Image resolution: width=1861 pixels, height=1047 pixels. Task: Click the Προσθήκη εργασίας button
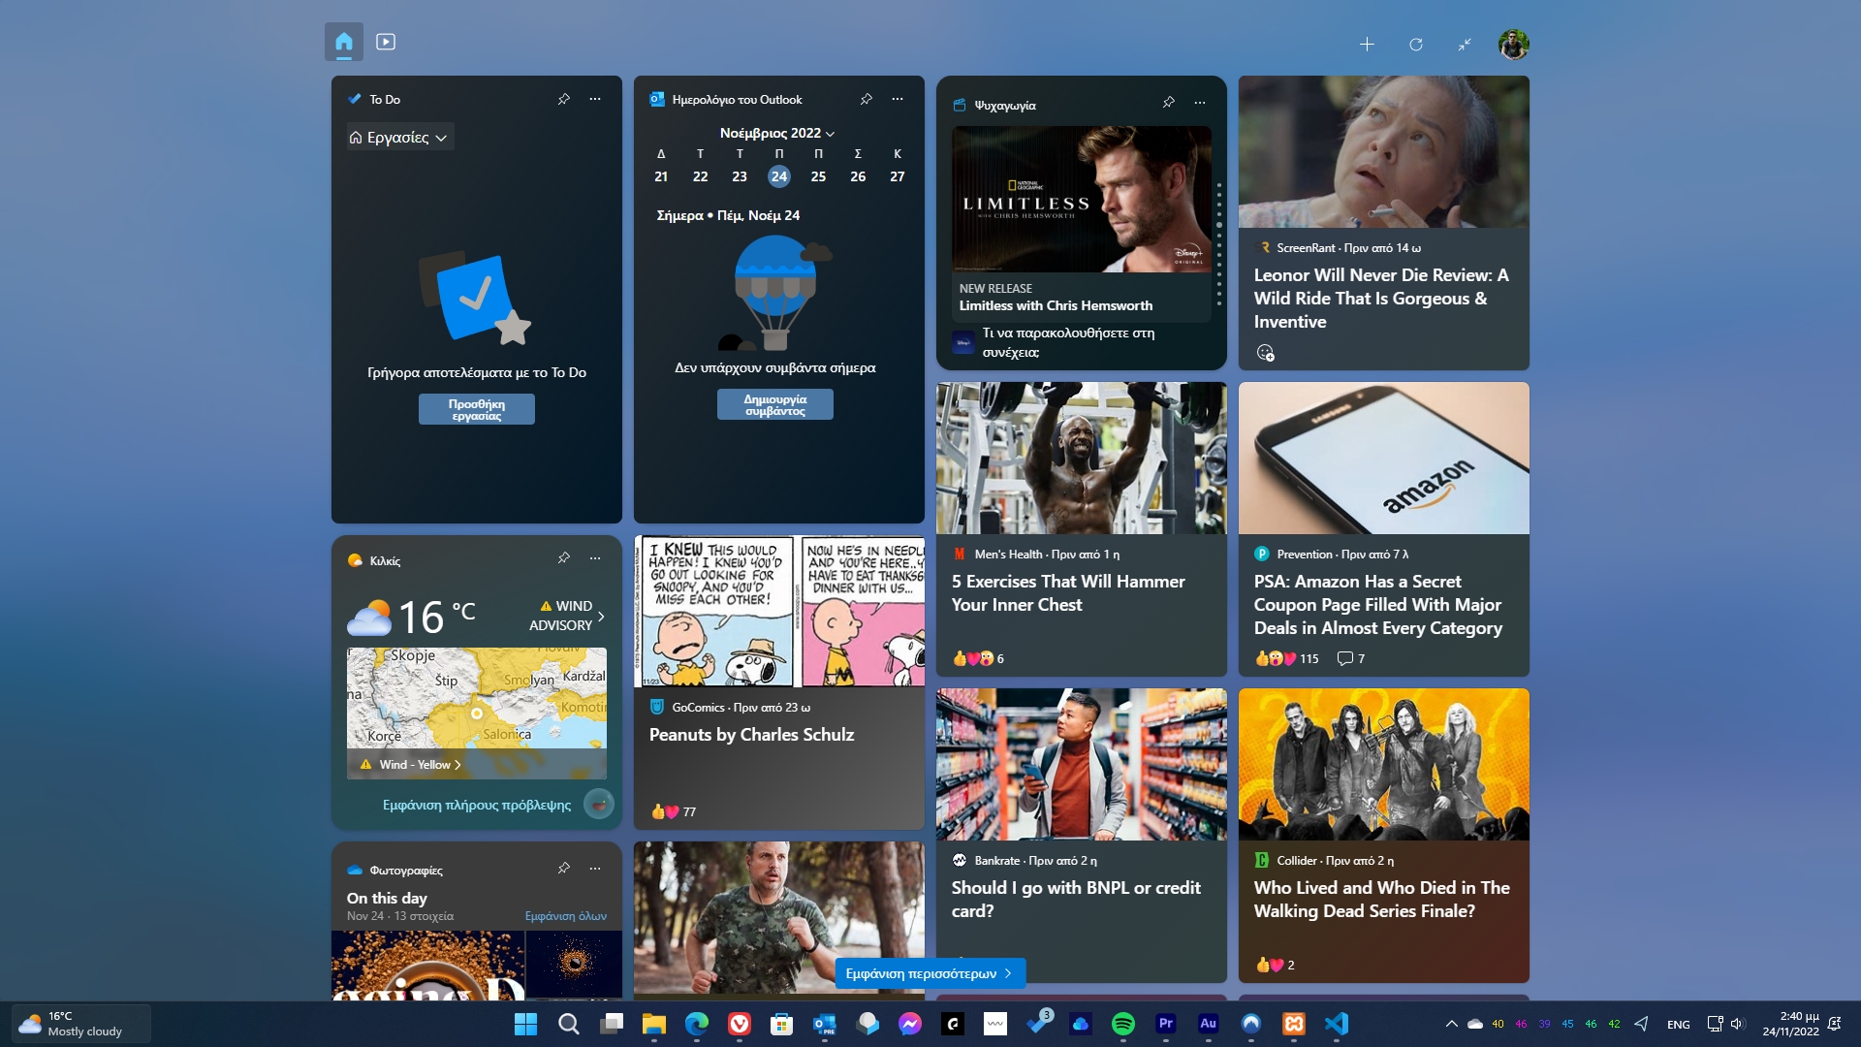477,409
